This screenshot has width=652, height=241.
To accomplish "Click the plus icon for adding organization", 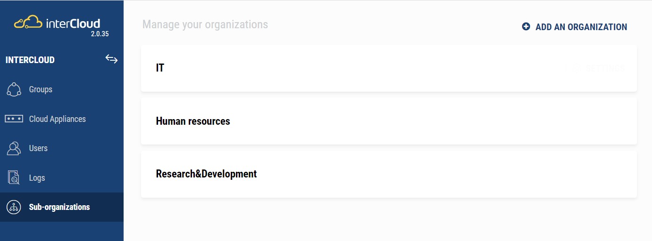I will pos(526,27).
